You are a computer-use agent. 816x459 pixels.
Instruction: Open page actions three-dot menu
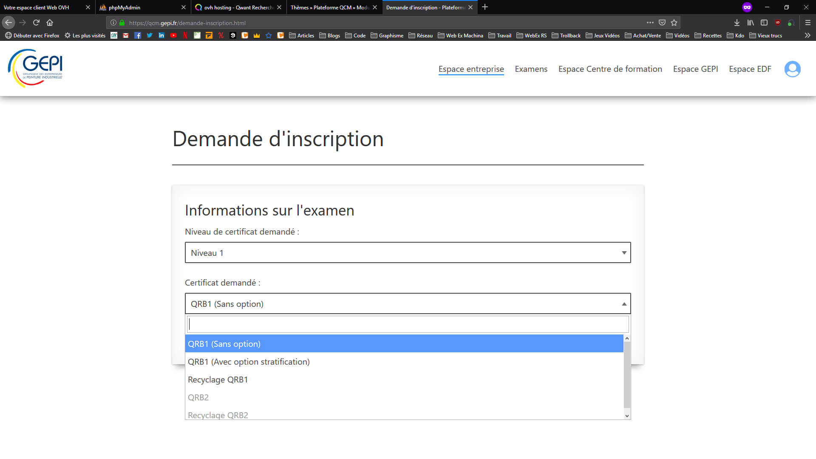650,23
